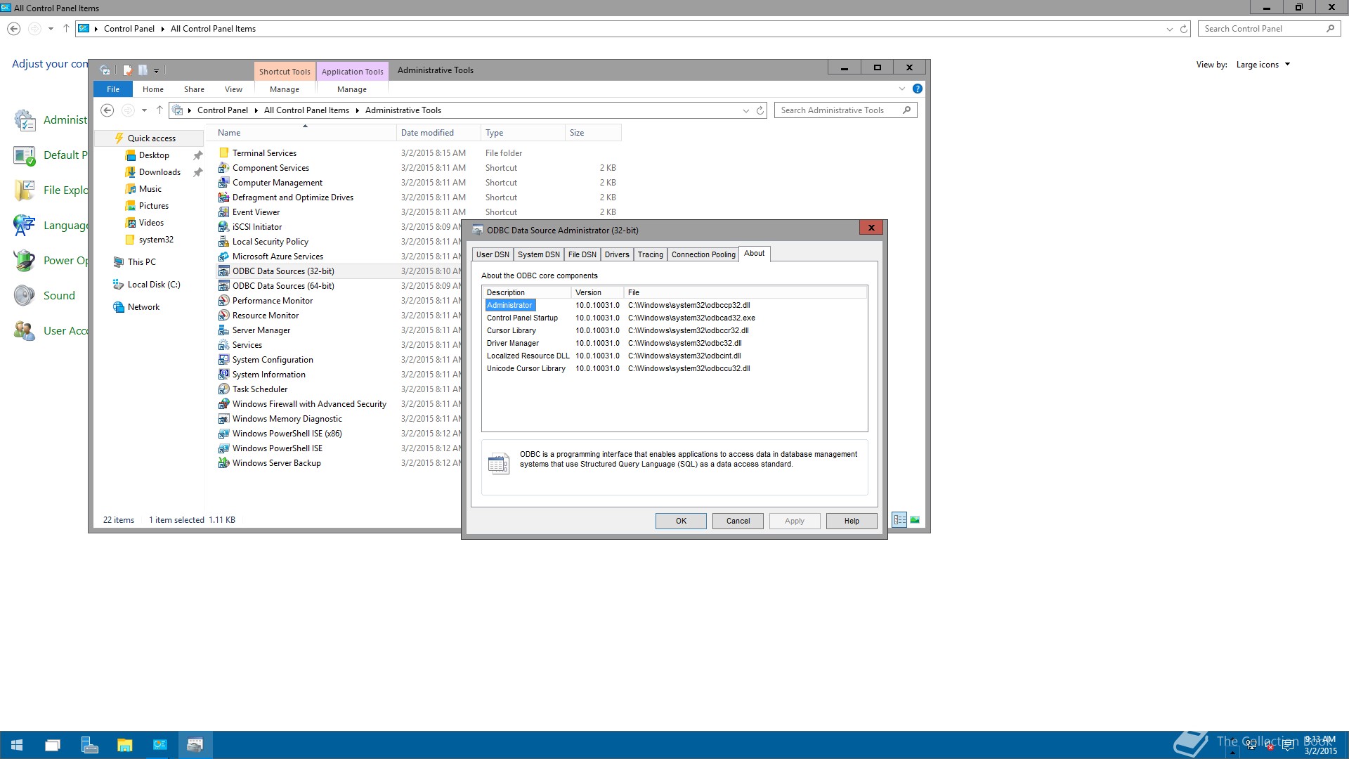The width and height of the screenshot is (1349, 759).
Task: Open the Task View taskbar button
Action: tap(53, 745)
